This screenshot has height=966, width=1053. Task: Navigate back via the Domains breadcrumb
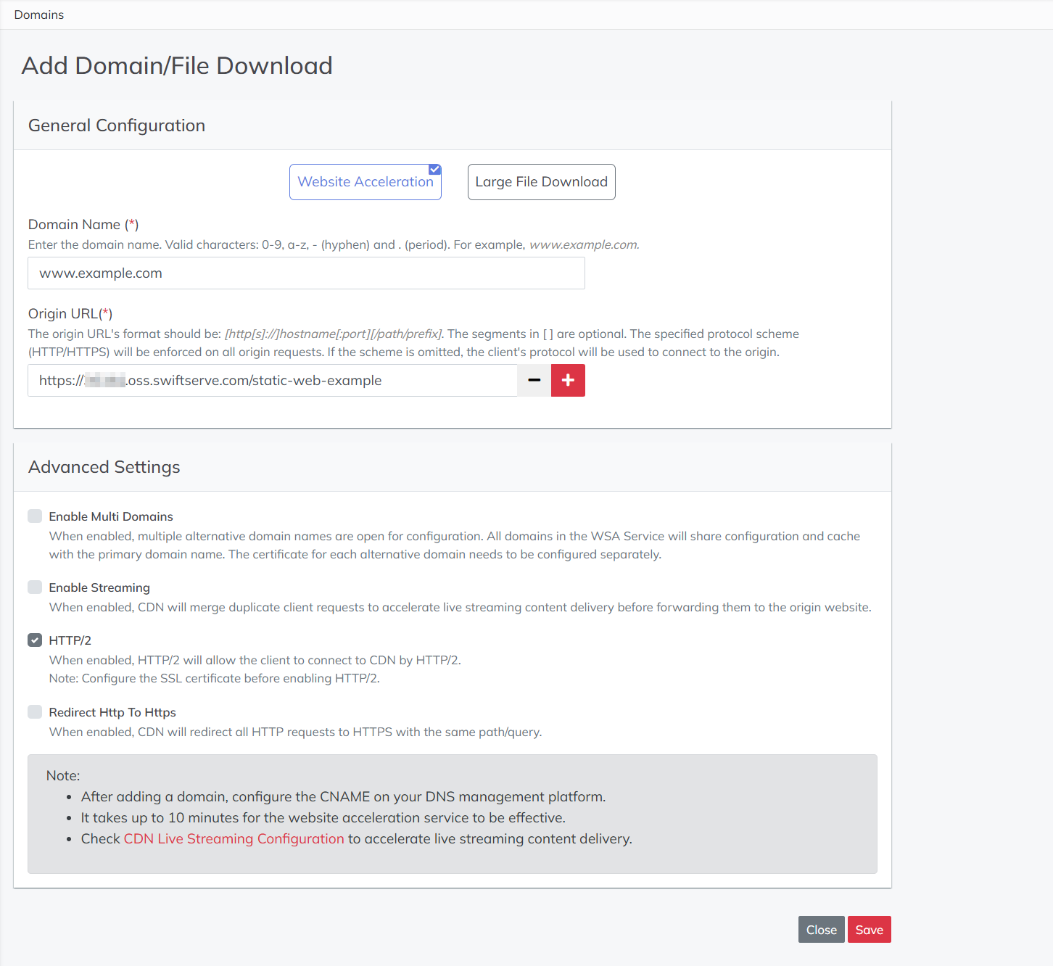tap(38, 14)
